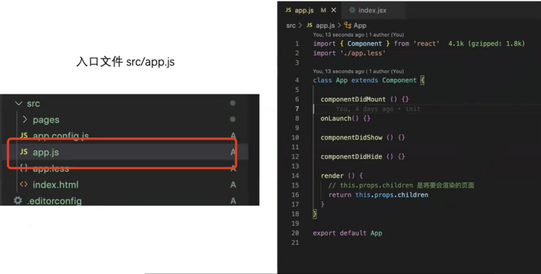Click the app.js breadcrumb segment
The height and width of the screenshot is (274, 541).
coord(325,25)
